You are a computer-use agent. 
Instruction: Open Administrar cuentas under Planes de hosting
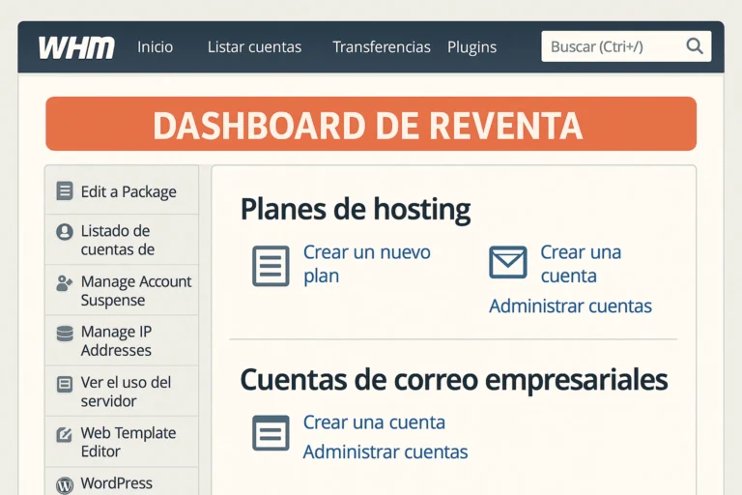570,306
